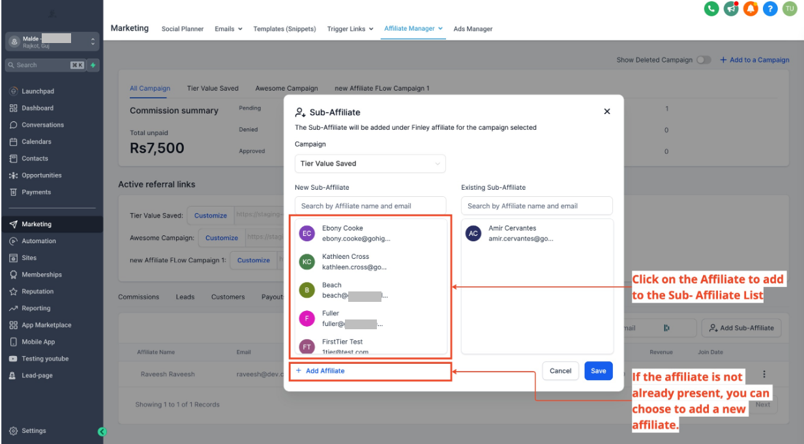Open the orange notifications bell
The image size is (804, 444).
click(x=751, y=8)
